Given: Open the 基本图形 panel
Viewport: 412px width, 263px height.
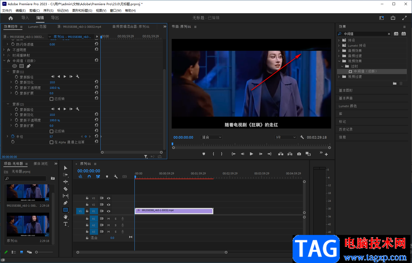Looking at the screenshot, I should (346, 90).
